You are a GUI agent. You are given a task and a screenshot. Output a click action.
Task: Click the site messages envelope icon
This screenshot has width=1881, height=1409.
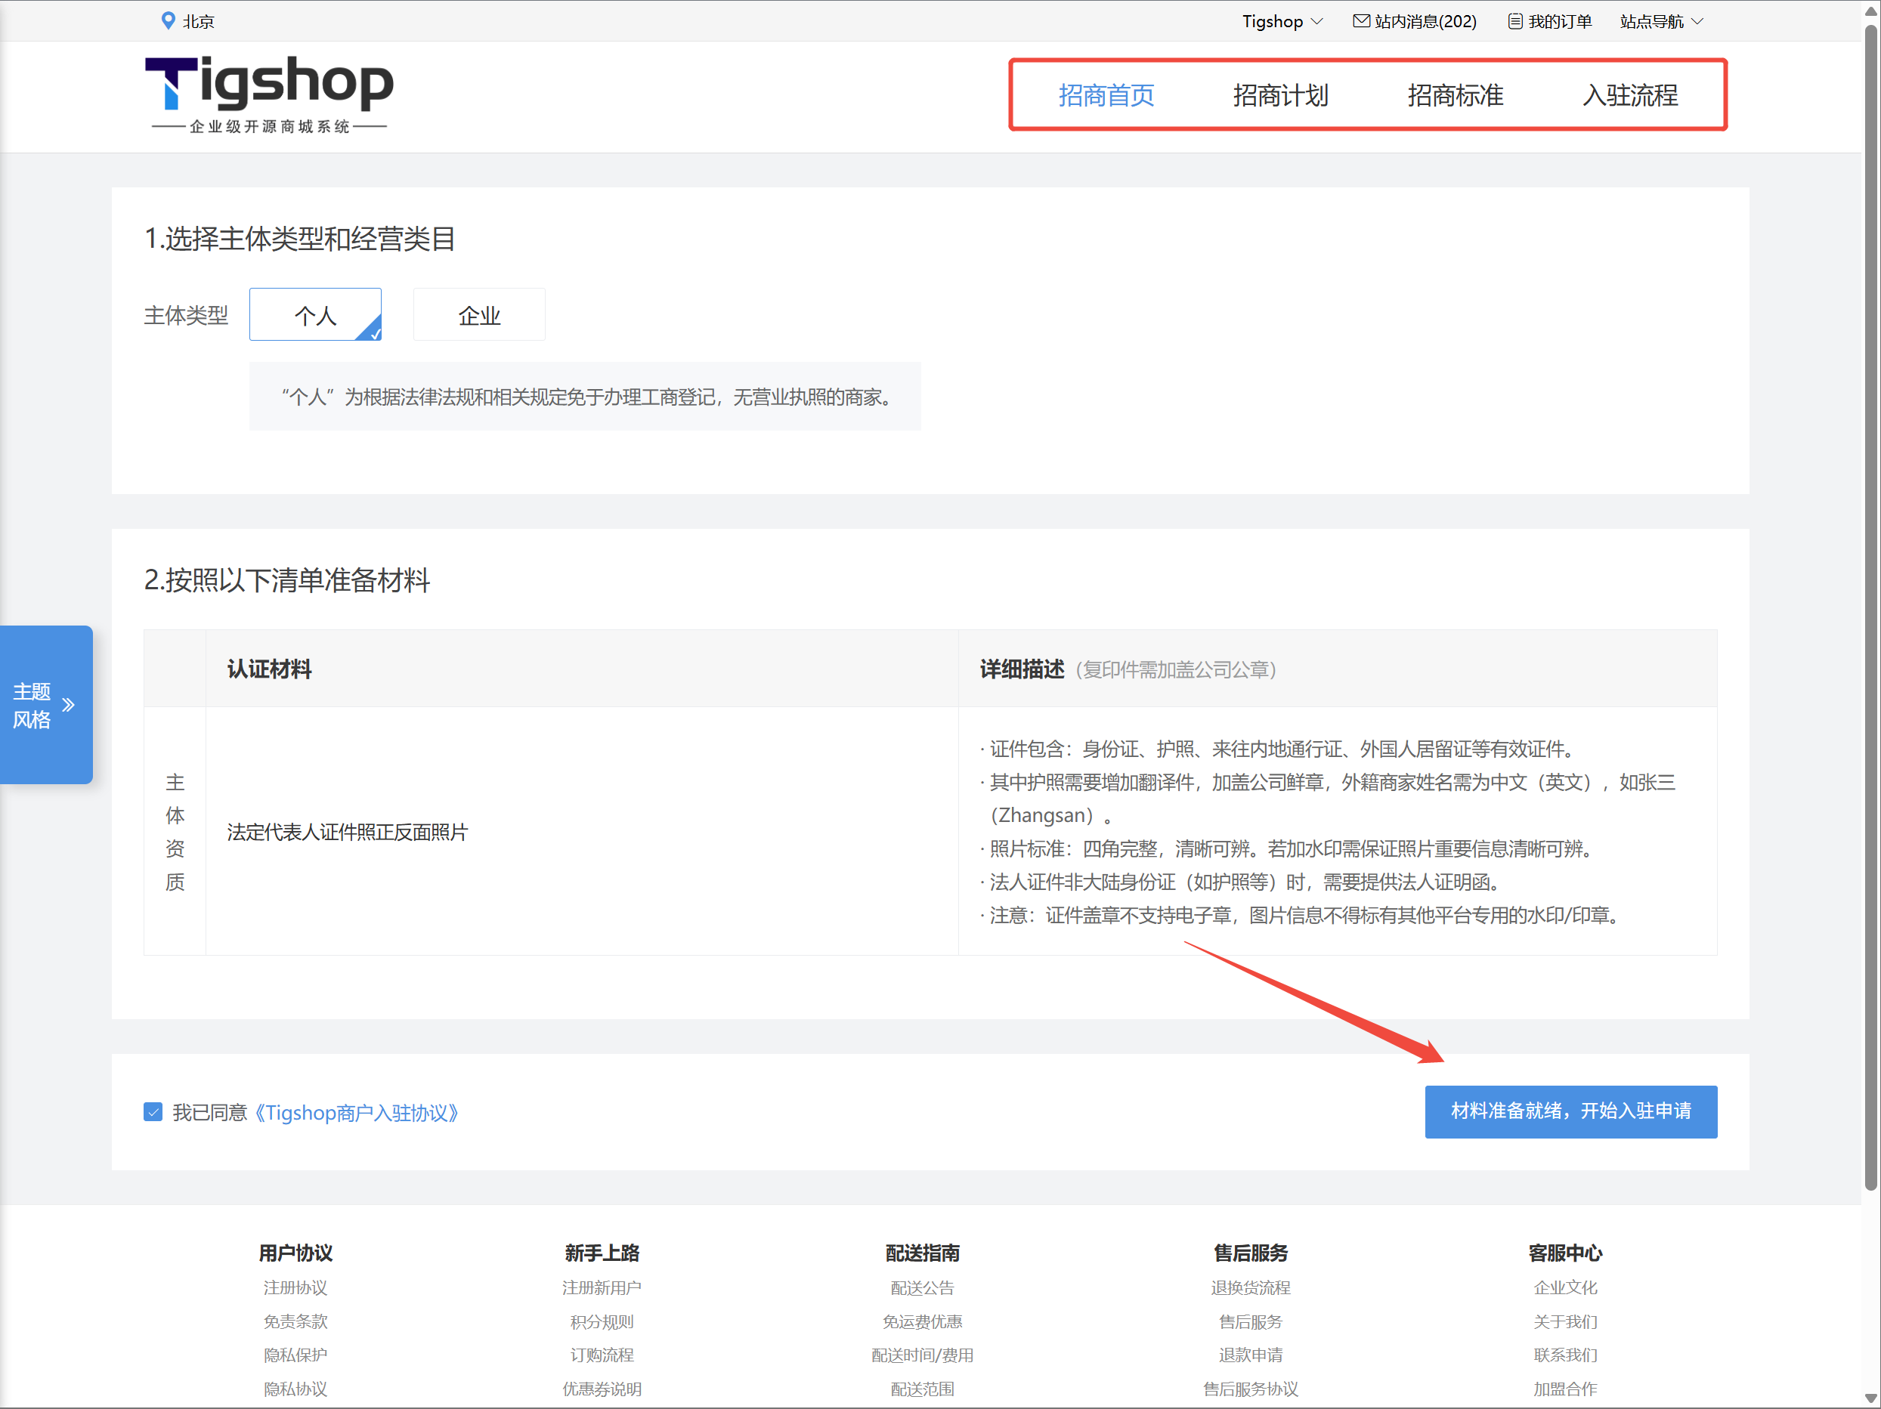pyautogui.click(x=1360, y=20)
